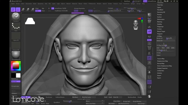This screenshot has width=188, height=105.
Task: Open the Document menu
Action: coord(29,4)
